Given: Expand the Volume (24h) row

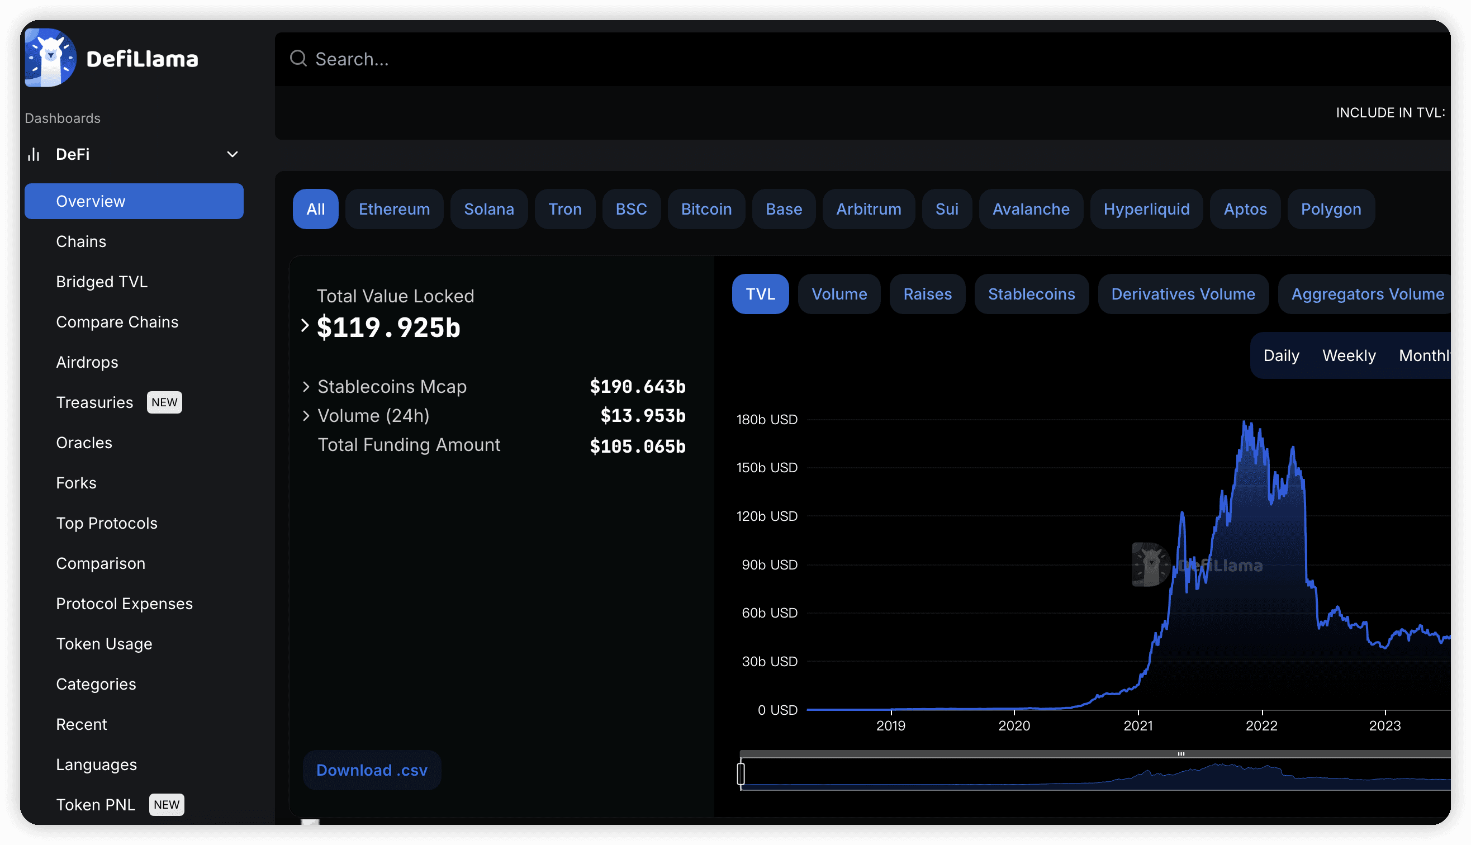Looking at the screenshot, I should pyautogui.click(x=306, y=416).
